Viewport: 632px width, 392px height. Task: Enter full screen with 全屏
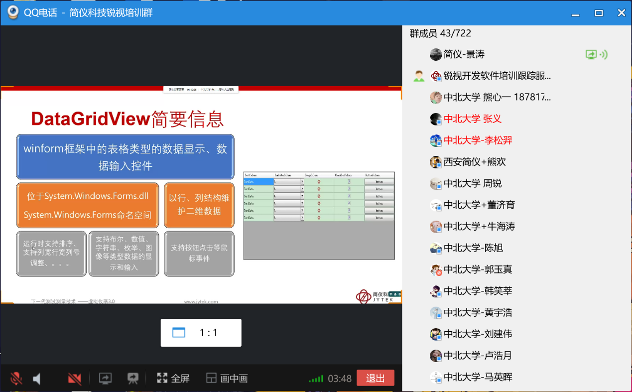click(x=173, y=379)
